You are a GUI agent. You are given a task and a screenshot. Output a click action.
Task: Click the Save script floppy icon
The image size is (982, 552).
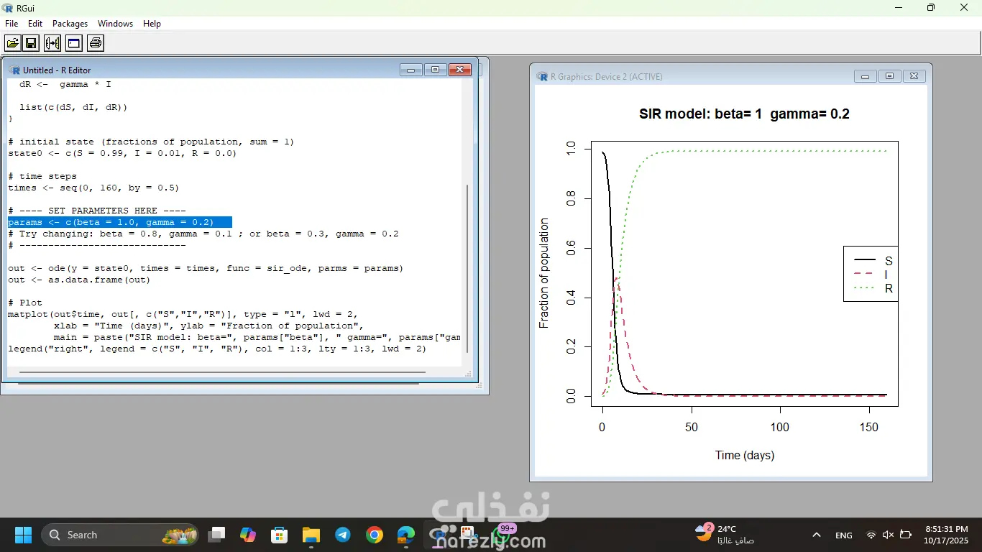(x=31, y=43)
